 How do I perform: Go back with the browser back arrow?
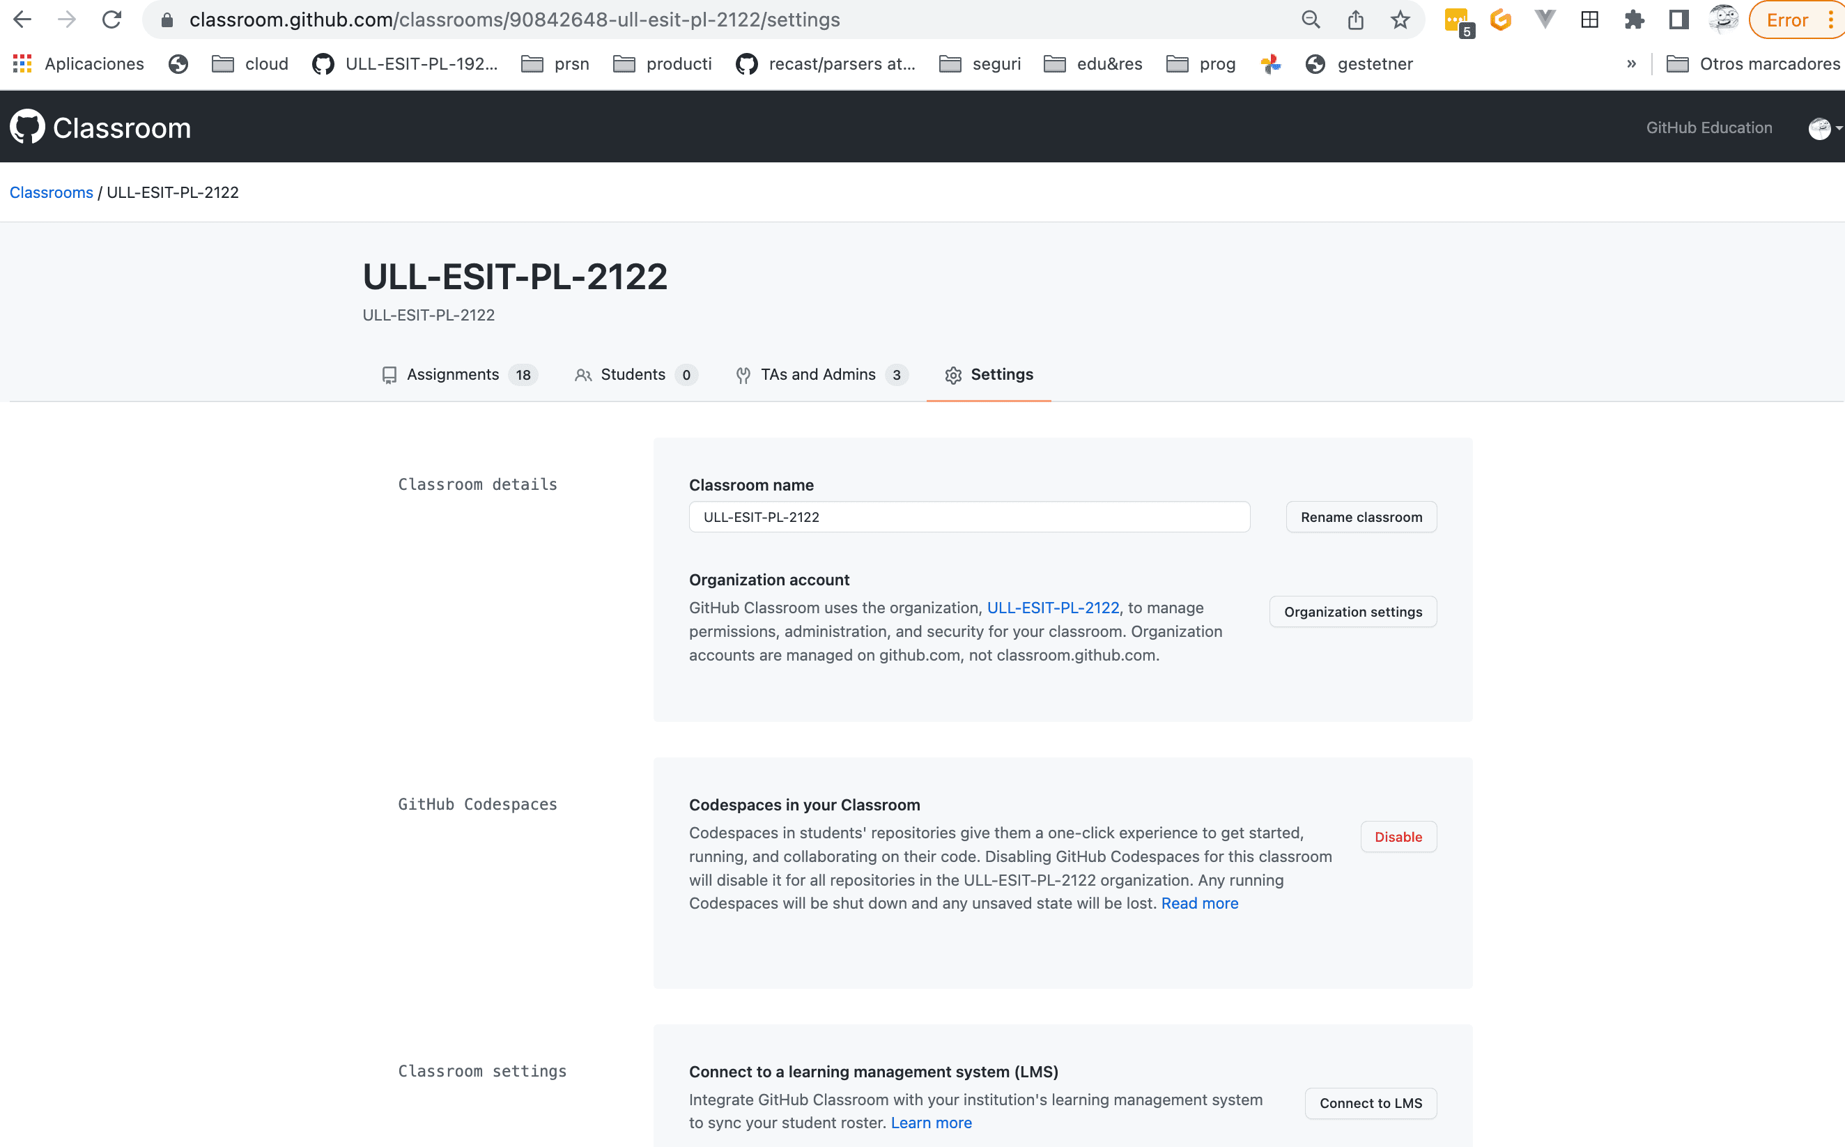23,20
